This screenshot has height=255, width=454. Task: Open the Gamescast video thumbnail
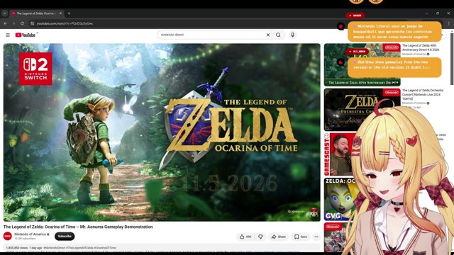pyautogui.click(x=339, y=154)
